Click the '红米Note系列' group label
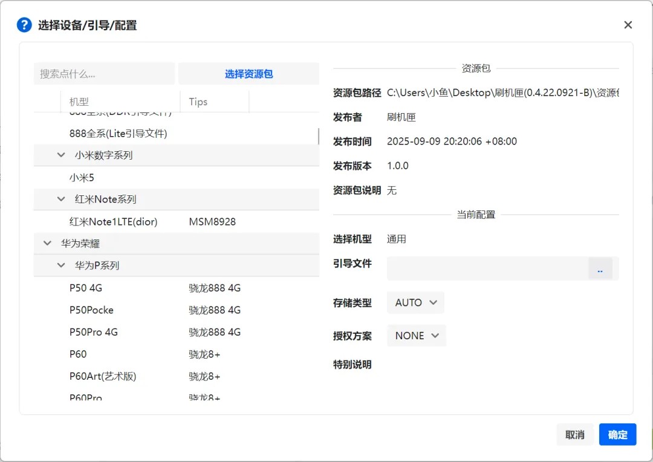This screenshot has height=462, width=653. coord(105,199)
